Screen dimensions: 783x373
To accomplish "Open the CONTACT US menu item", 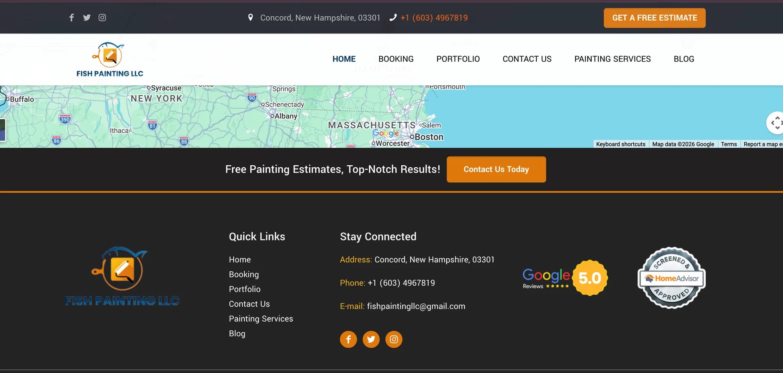I will tap(527, 59).
